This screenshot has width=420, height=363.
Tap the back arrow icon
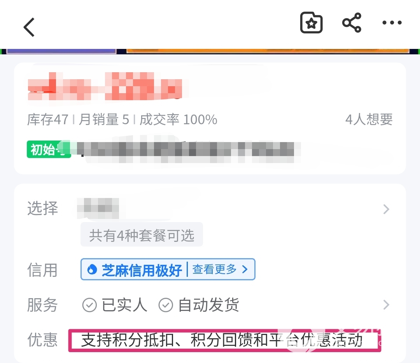29,27
